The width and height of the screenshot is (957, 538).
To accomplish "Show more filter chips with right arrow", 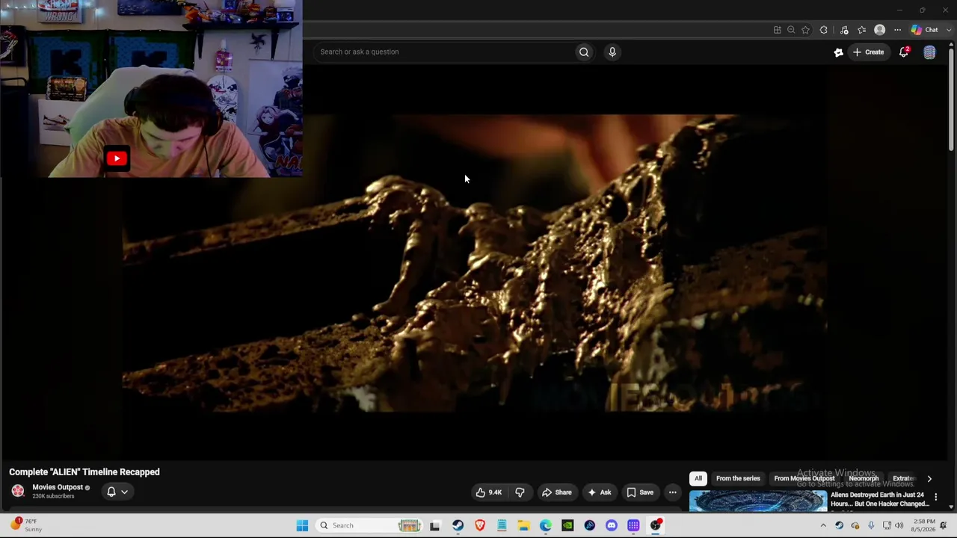I will pos(929,478).
